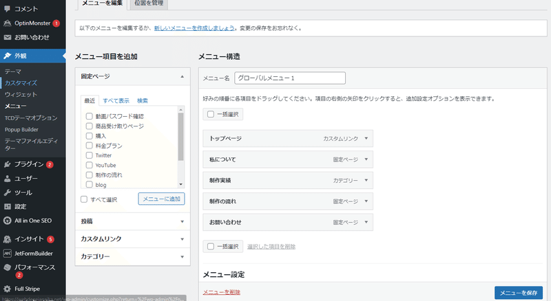Screen dimensions: 551x301
Task: Click the OptinMonster notification badge
Action: point(56,23)
